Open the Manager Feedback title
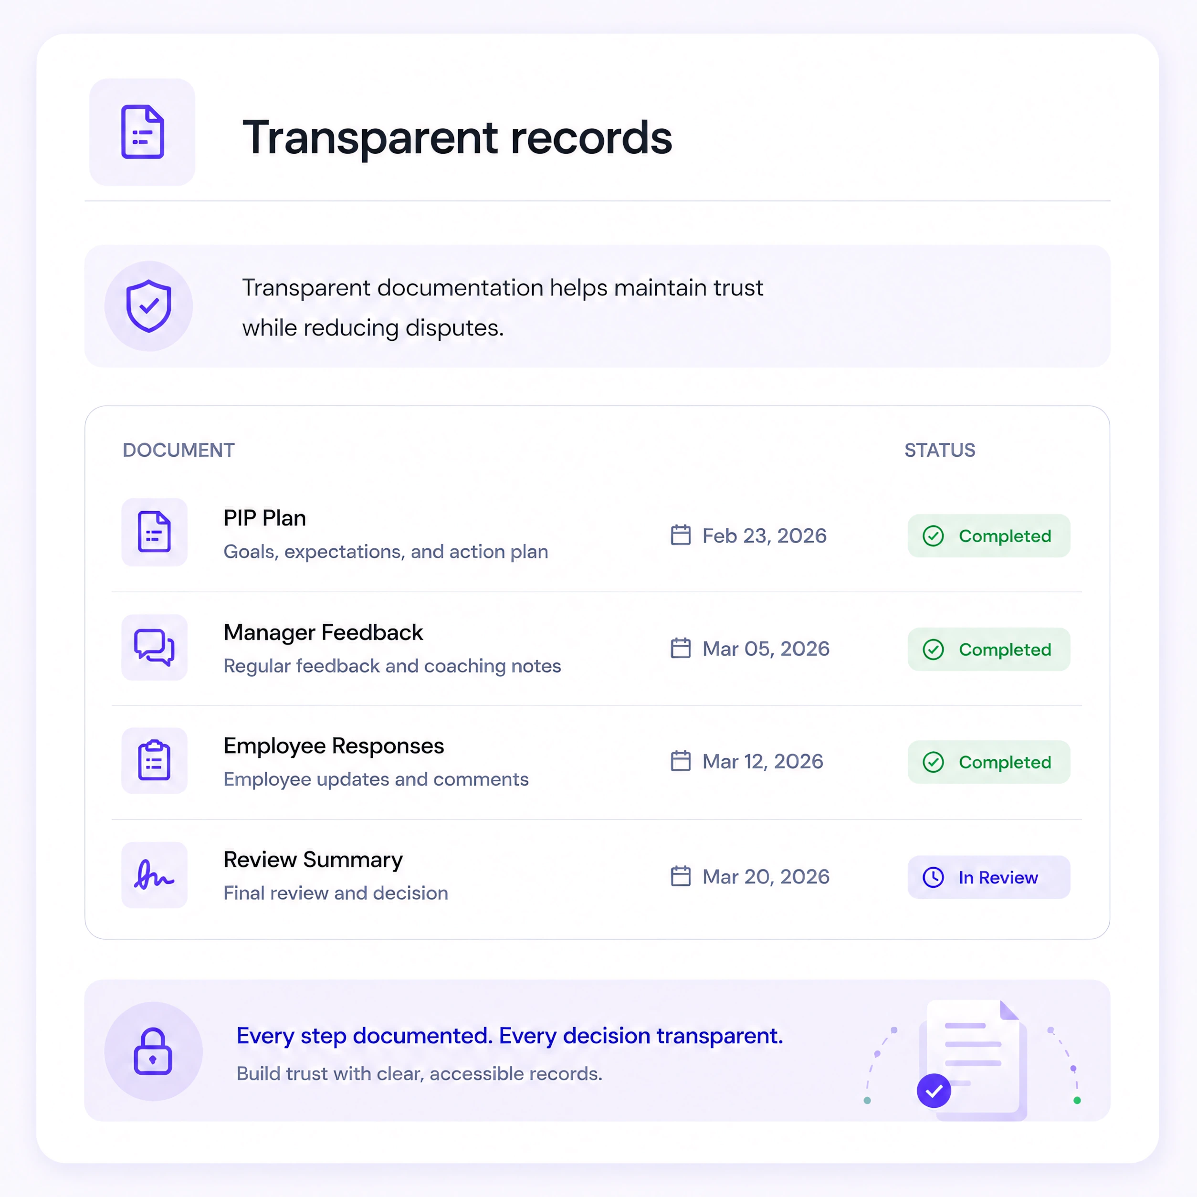Screen dimensions: 1197x1197 coord(323,632)
